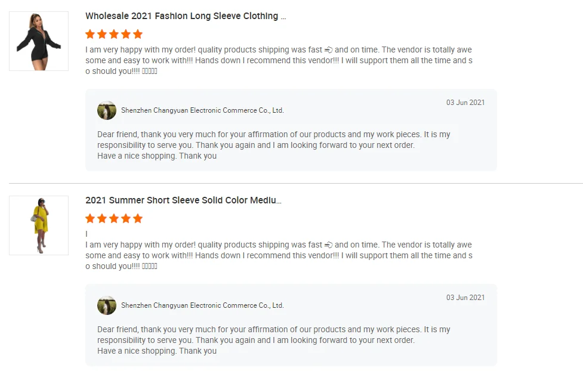
Task: Click the fast shipping emoji in the second review
Action: coord(328,245)
